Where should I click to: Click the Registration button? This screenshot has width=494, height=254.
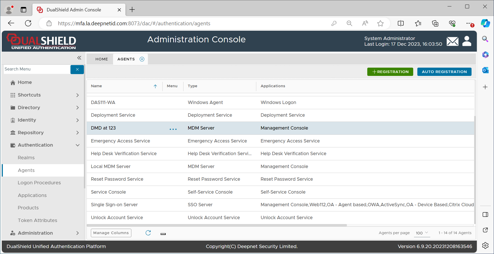point(390,72)
